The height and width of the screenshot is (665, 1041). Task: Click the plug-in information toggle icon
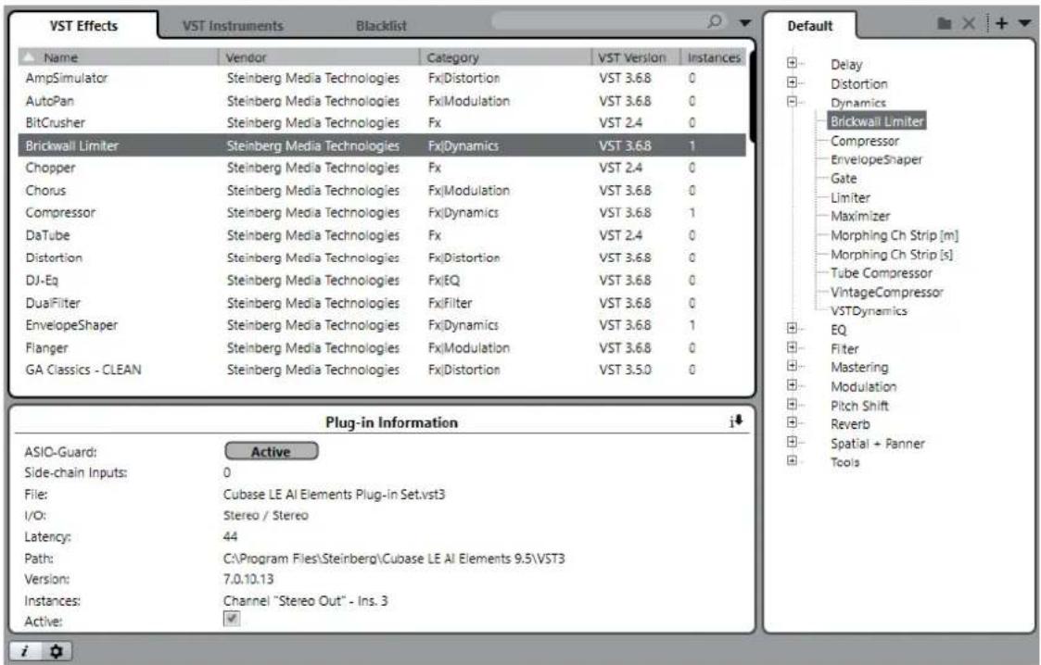click(736, 421)
